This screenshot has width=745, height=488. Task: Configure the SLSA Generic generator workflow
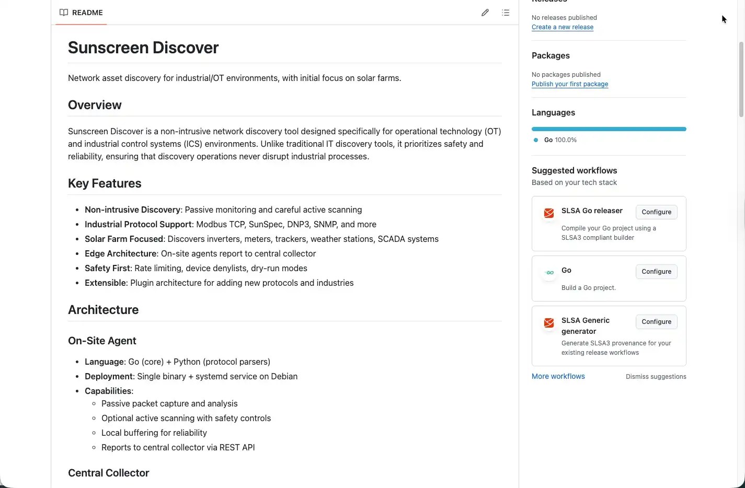pyautogui.click(x=656, y=322)
